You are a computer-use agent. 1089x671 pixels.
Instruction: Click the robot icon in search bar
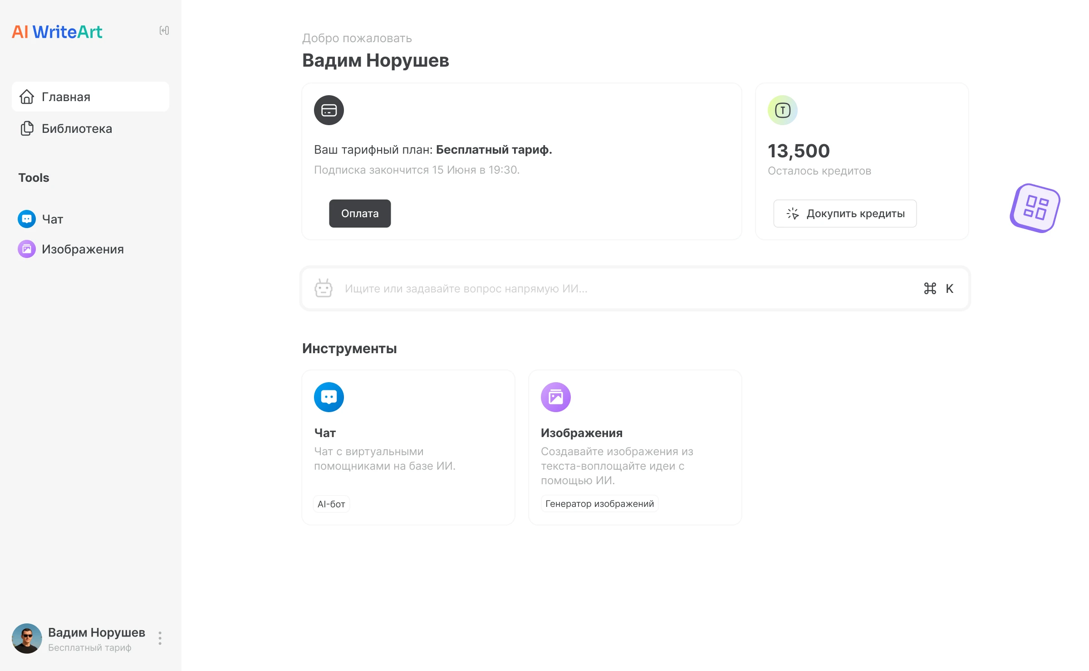[x=324, y=288]
